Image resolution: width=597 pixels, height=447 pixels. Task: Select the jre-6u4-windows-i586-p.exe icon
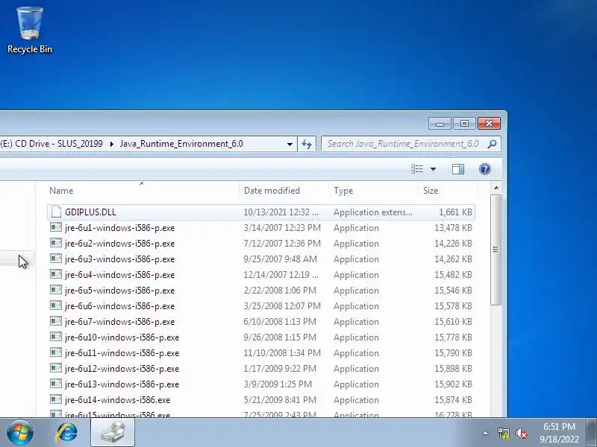56,274
